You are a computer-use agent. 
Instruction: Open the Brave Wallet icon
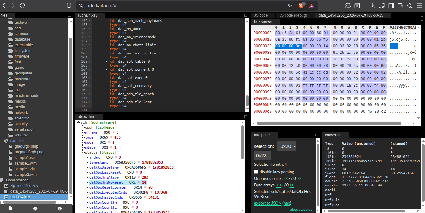400,6
